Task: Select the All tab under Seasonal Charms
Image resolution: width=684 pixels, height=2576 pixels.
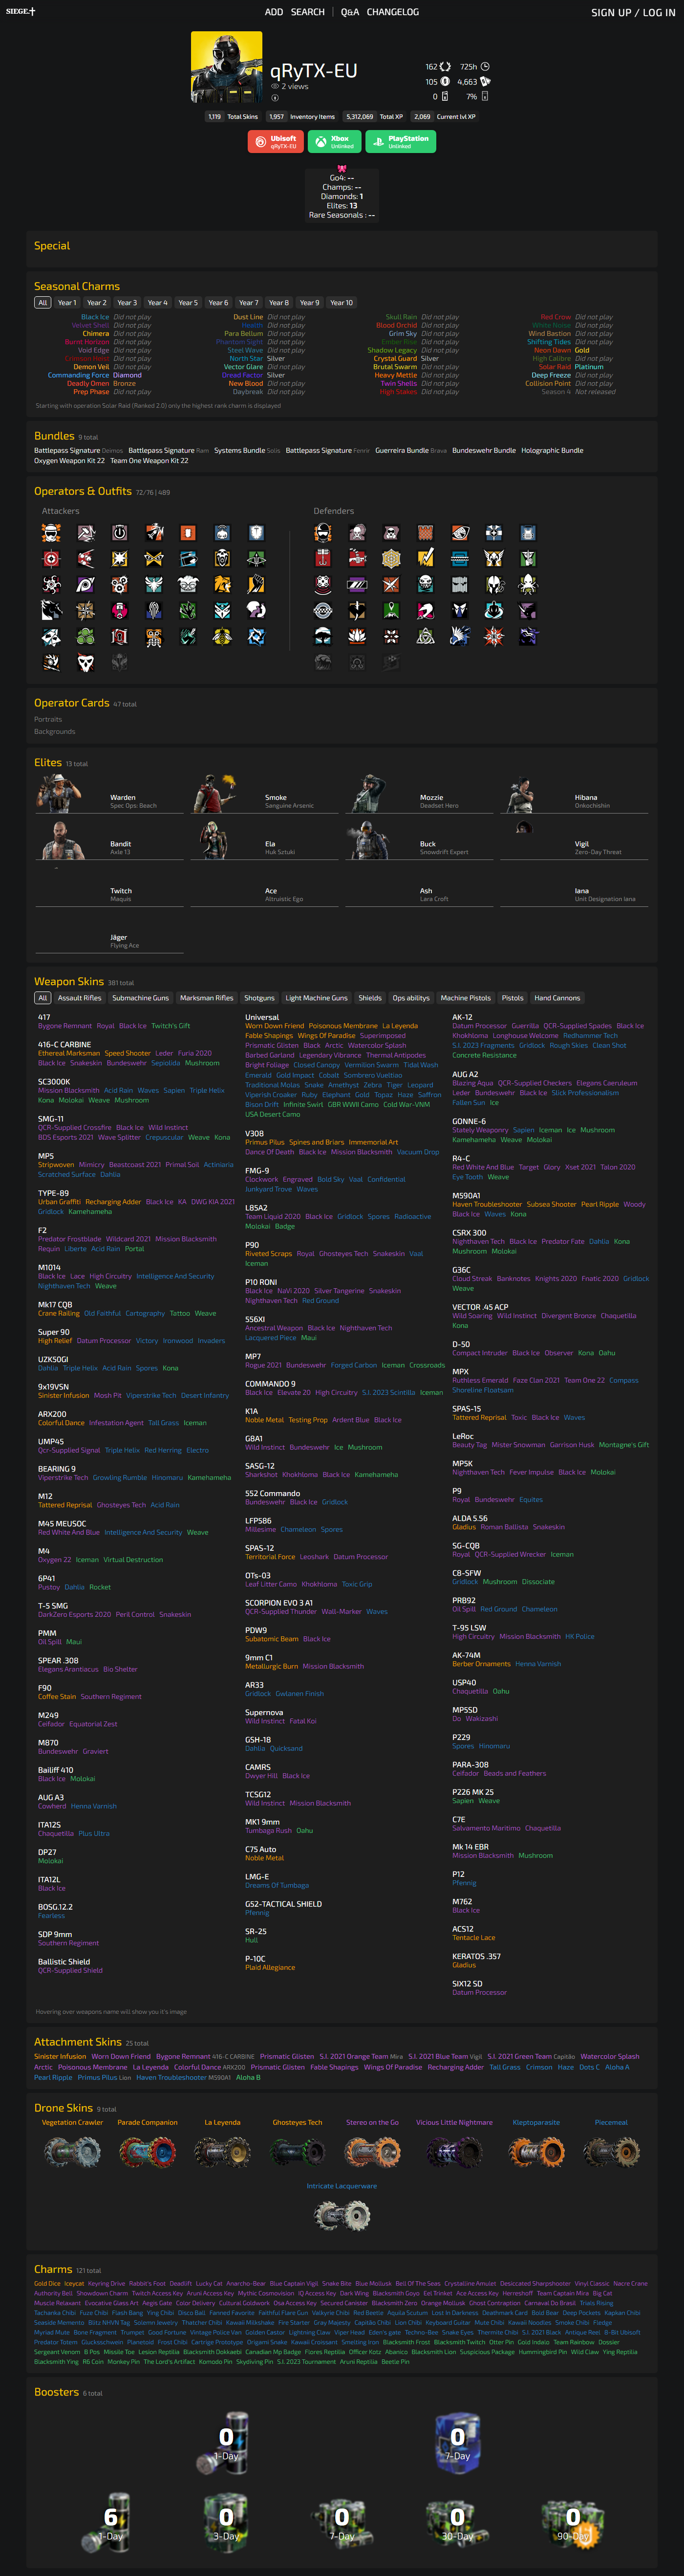Action: [42, 303]
